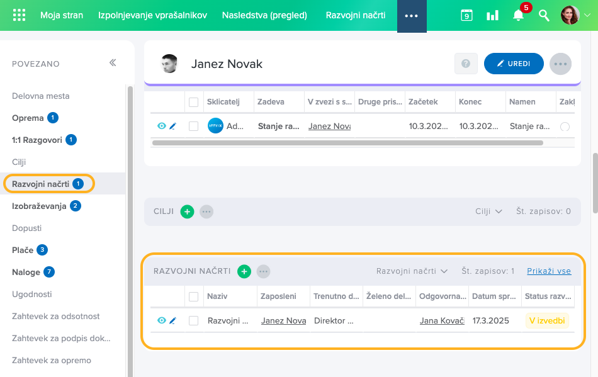Switch to Nasledstva (pregled) tab
The width and height of the screenshot is (598, 377).
click(x=264, y=15)
